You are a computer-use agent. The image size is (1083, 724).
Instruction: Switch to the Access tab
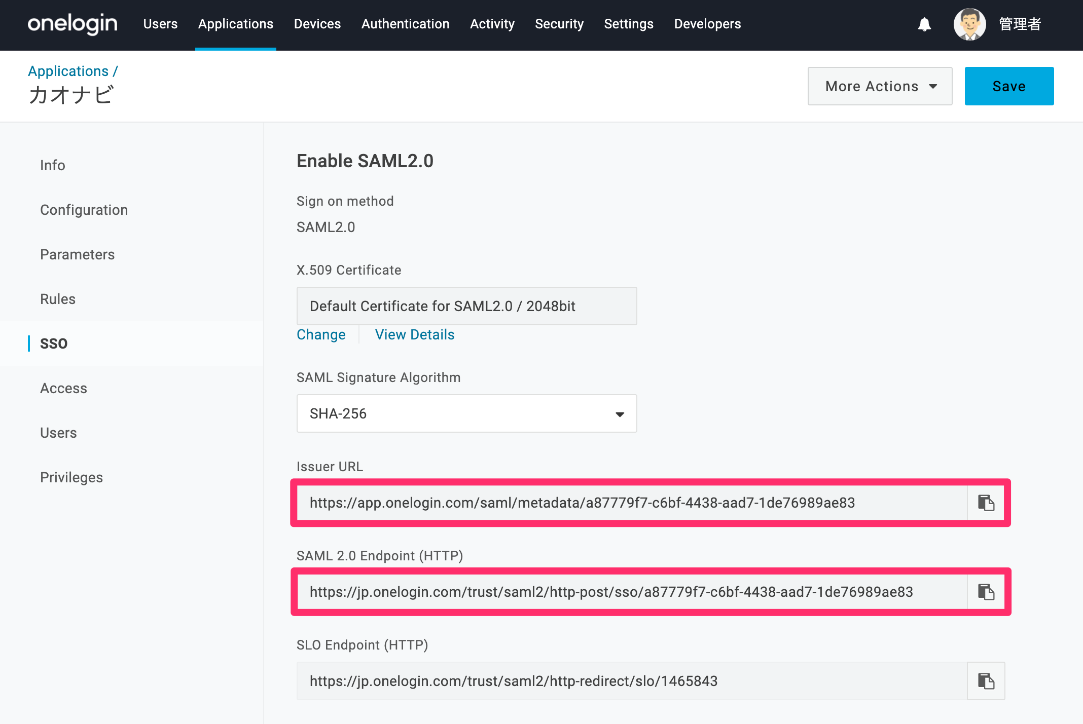64,388
